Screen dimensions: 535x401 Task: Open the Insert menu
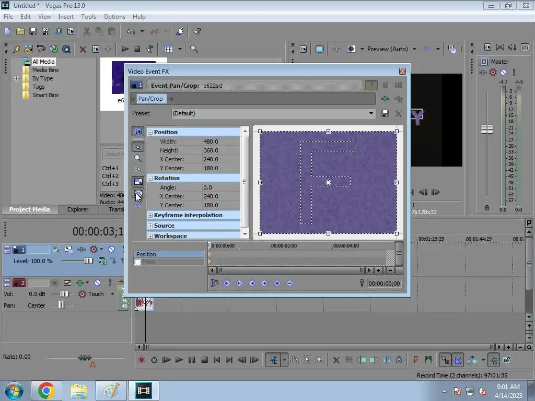coord(66,16)
